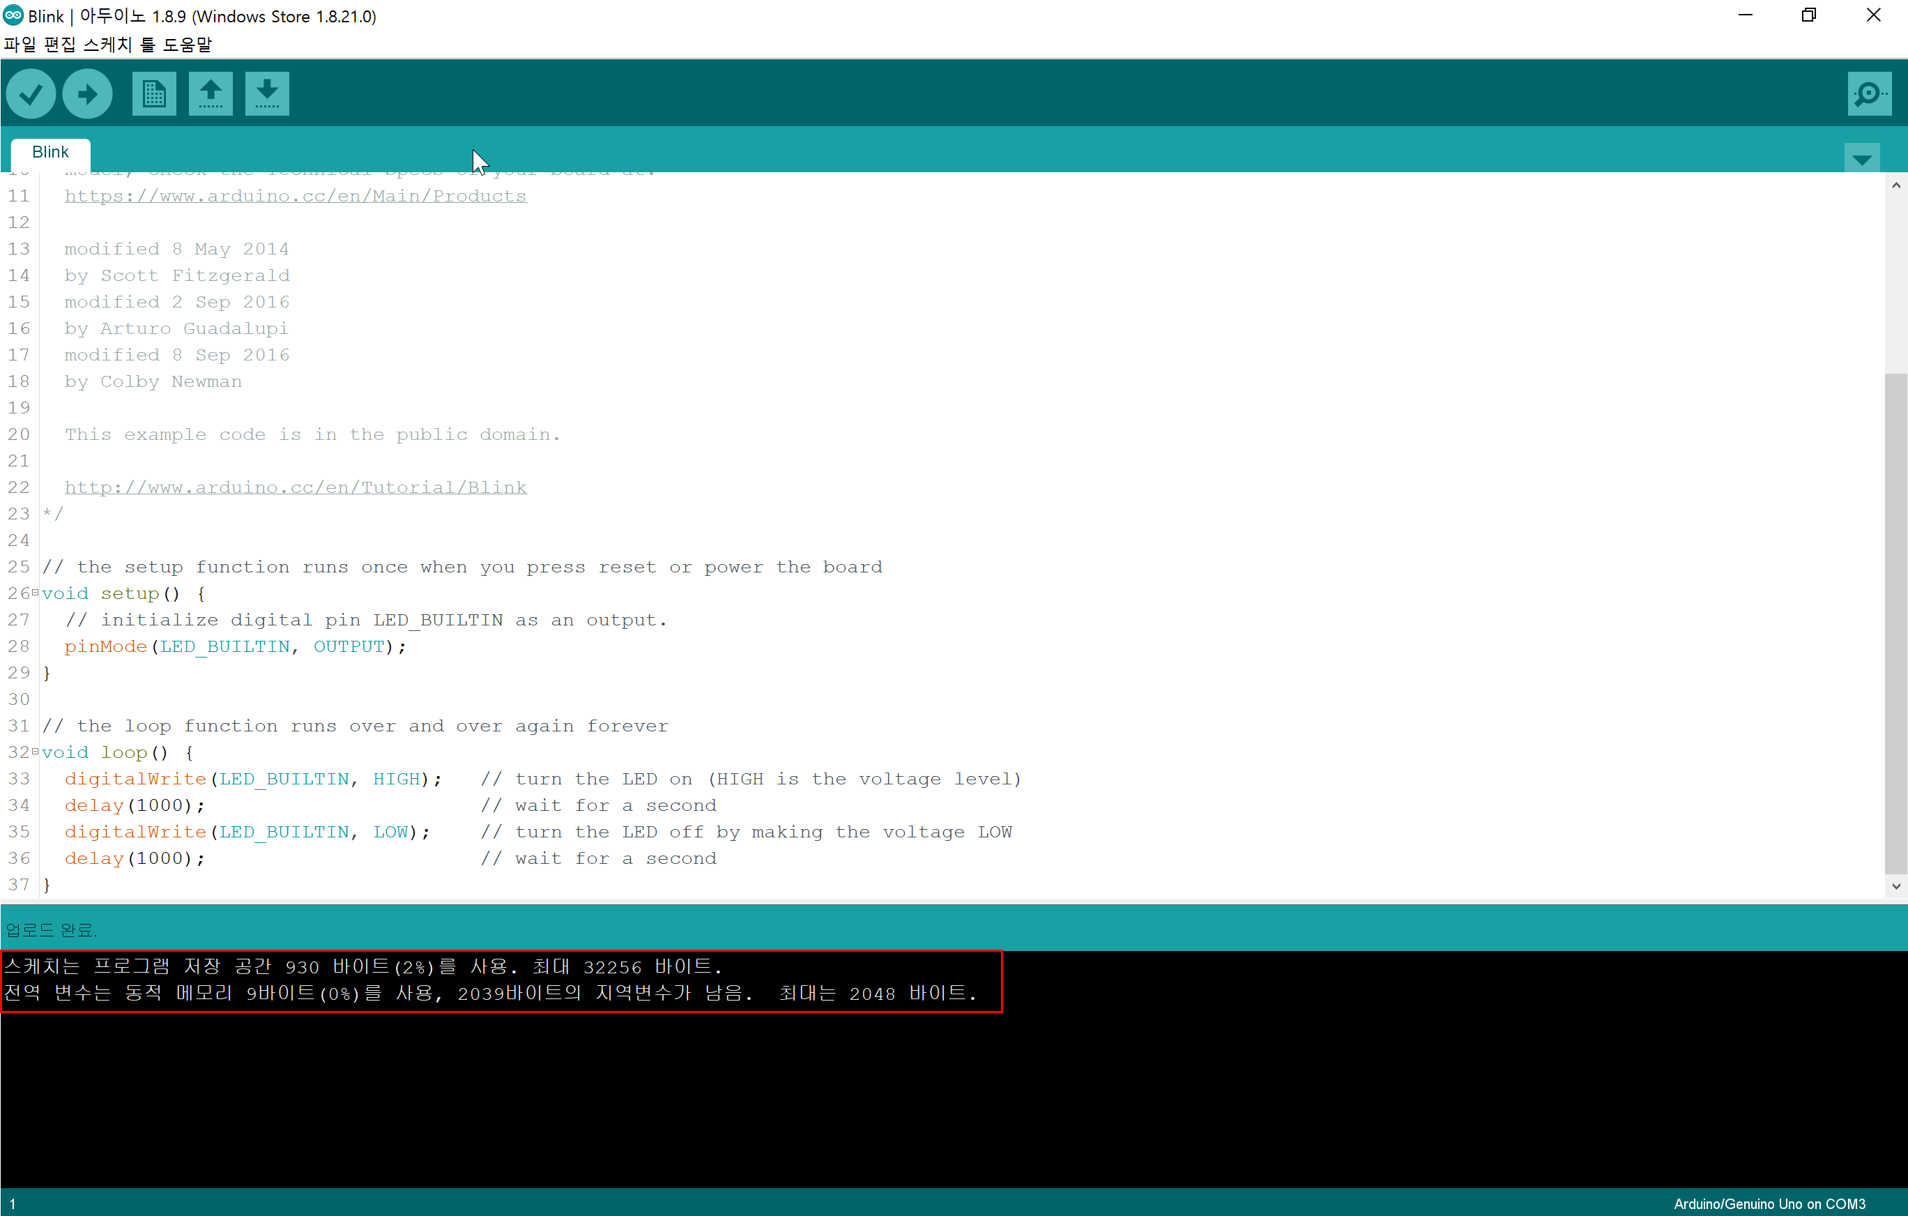The width and height of the screenshot is (1908, 1216).
Task: Open the 스케치 menu
Action: click(108, 45)
